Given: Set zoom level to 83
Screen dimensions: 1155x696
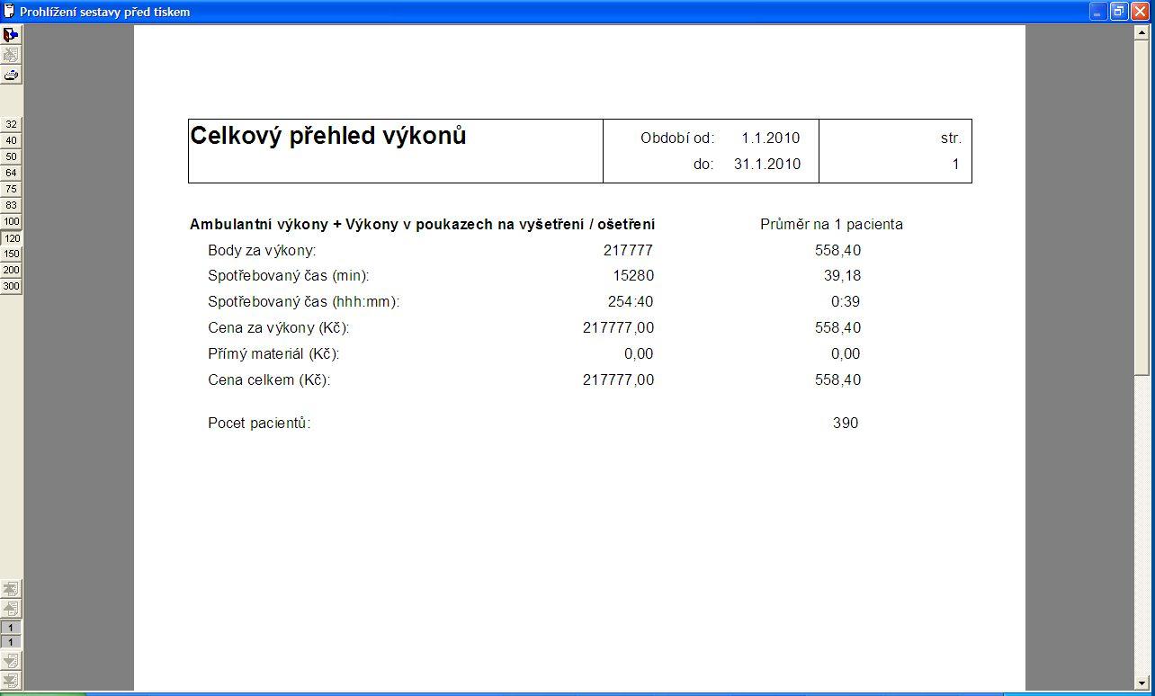Looking at the screenshot, I should point(11,205).
